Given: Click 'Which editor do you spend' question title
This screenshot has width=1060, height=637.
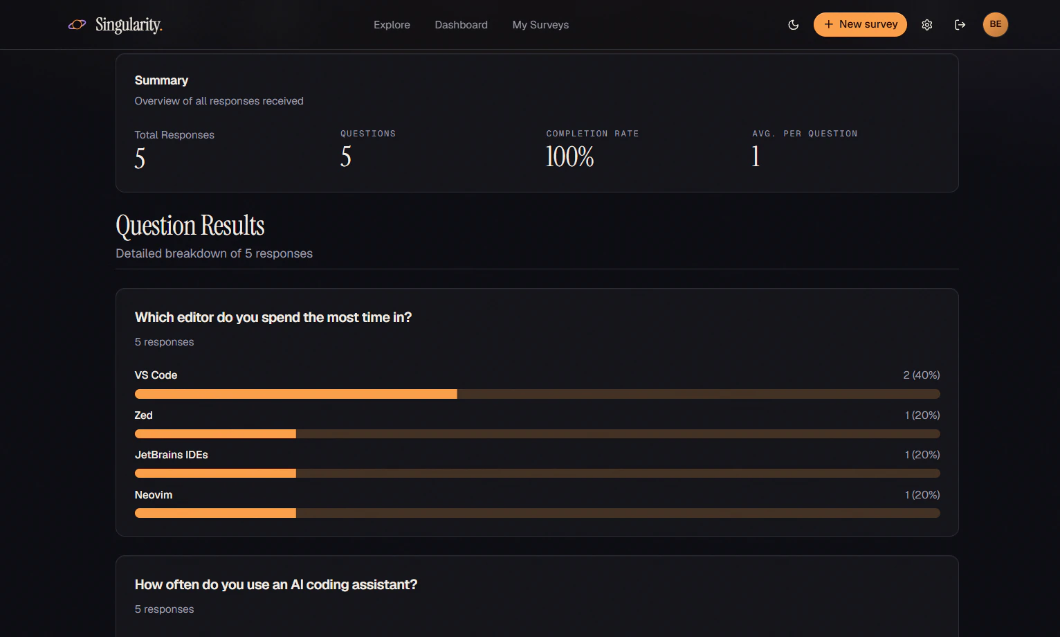Looking at the screenshot, I should pos(273,317).
